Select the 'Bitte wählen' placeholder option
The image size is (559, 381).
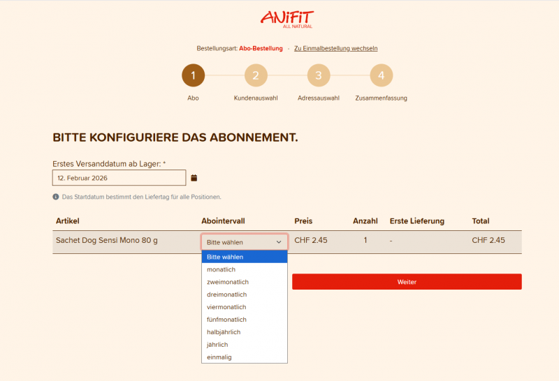pos(245,257)
